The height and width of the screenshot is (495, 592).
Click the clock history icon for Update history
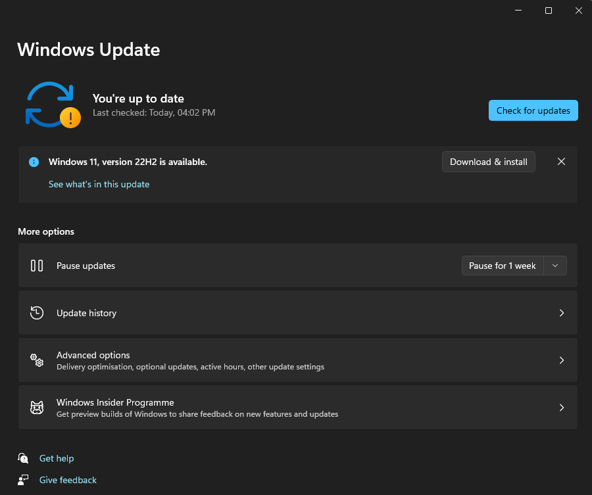pos(37,313)
